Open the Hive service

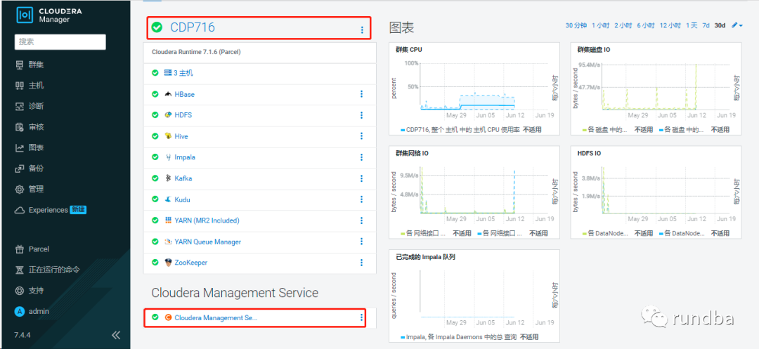pyautogui.click(x=181, y=136)
